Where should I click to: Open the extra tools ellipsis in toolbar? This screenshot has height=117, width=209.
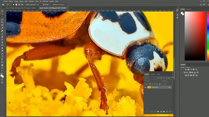tap(2, 71)
